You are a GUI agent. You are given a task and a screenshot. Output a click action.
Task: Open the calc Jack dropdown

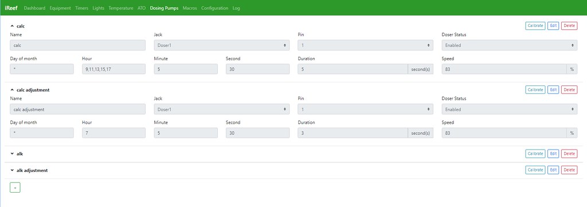coord(222,45)
